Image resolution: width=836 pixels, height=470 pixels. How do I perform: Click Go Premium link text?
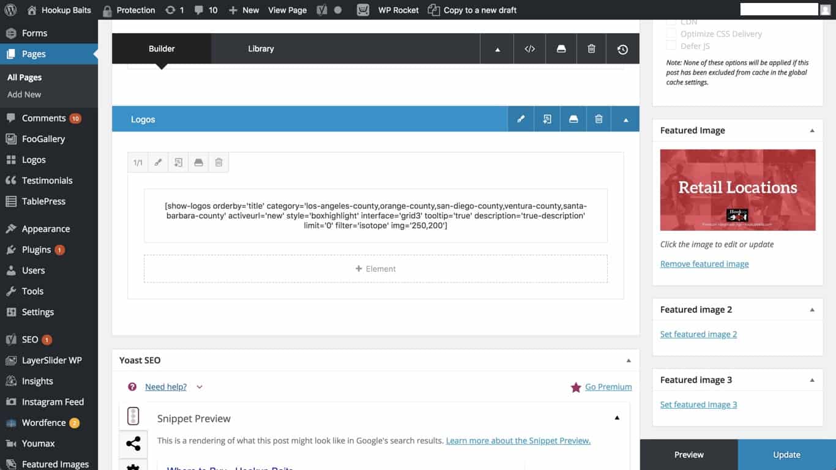pyautogui.click(x=608, y=387)
